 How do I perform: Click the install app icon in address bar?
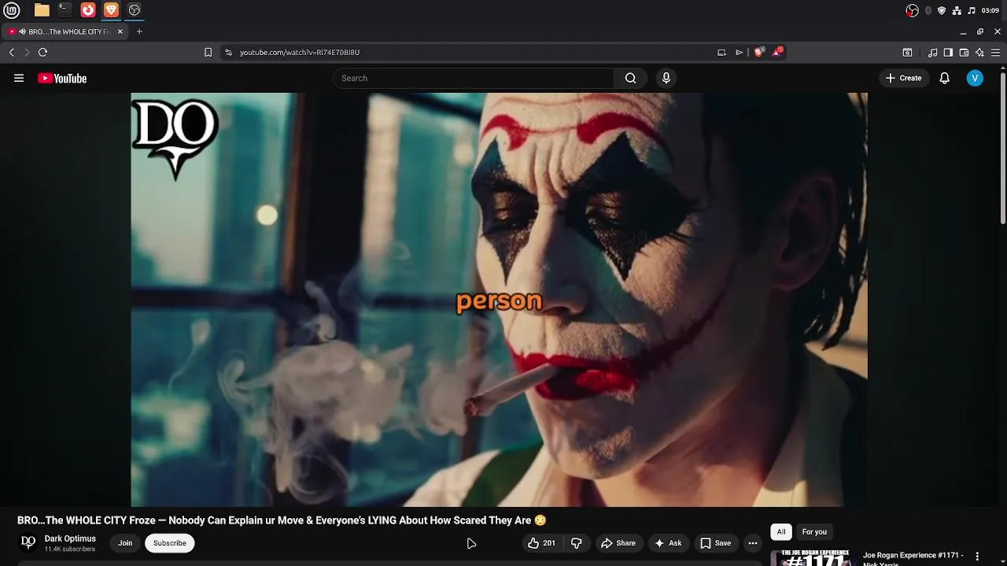721,53
